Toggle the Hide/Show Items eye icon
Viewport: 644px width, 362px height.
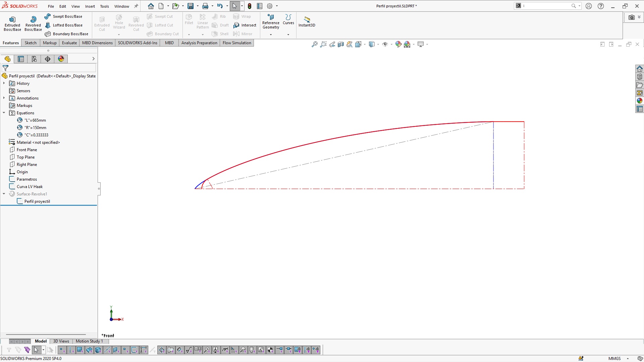pos(385,44)
